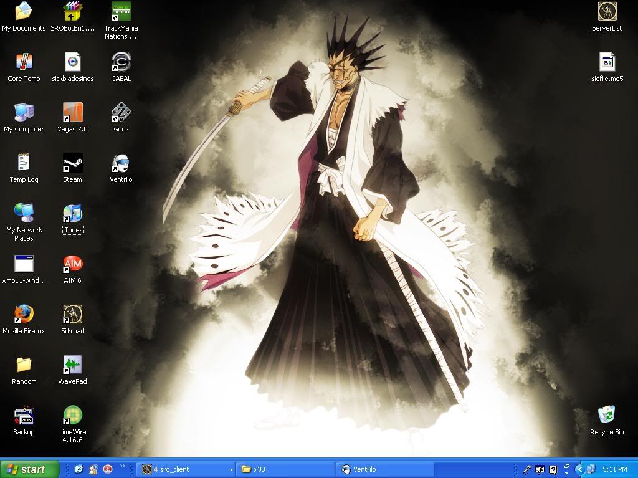The height and width of the screenshot is (478, 638).
Task: Select the sickbladesings media file
Action: [x=72, y=67]
